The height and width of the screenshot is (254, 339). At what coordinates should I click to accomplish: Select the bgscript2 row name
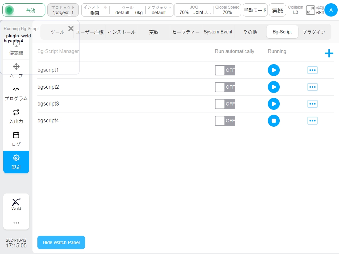(x=48, y=87)
